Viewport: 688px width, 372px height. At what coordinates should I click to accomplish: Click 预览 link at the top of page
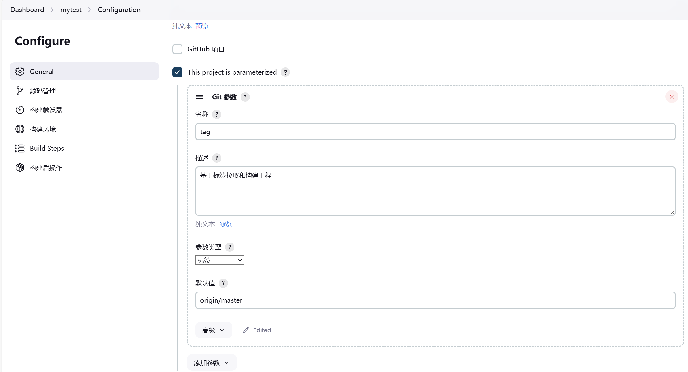point(202,26)
